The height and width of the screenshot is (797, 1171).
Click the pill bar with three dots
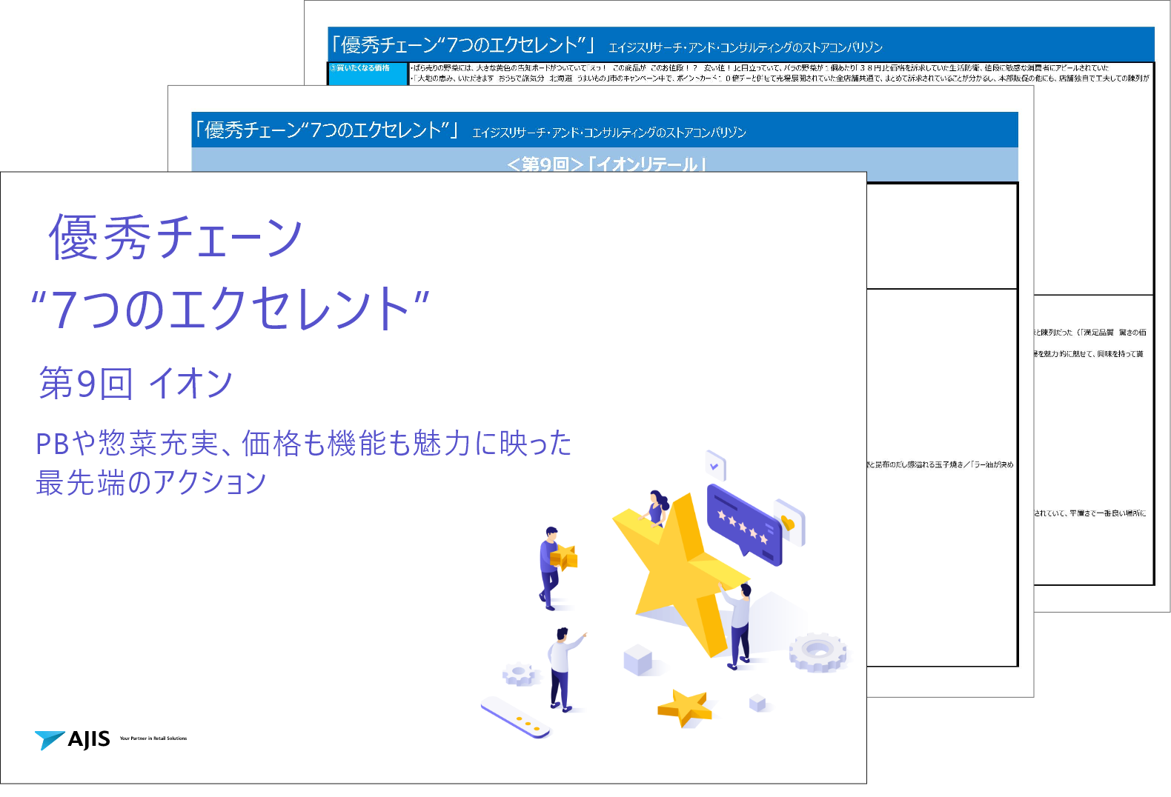point(516,717)
